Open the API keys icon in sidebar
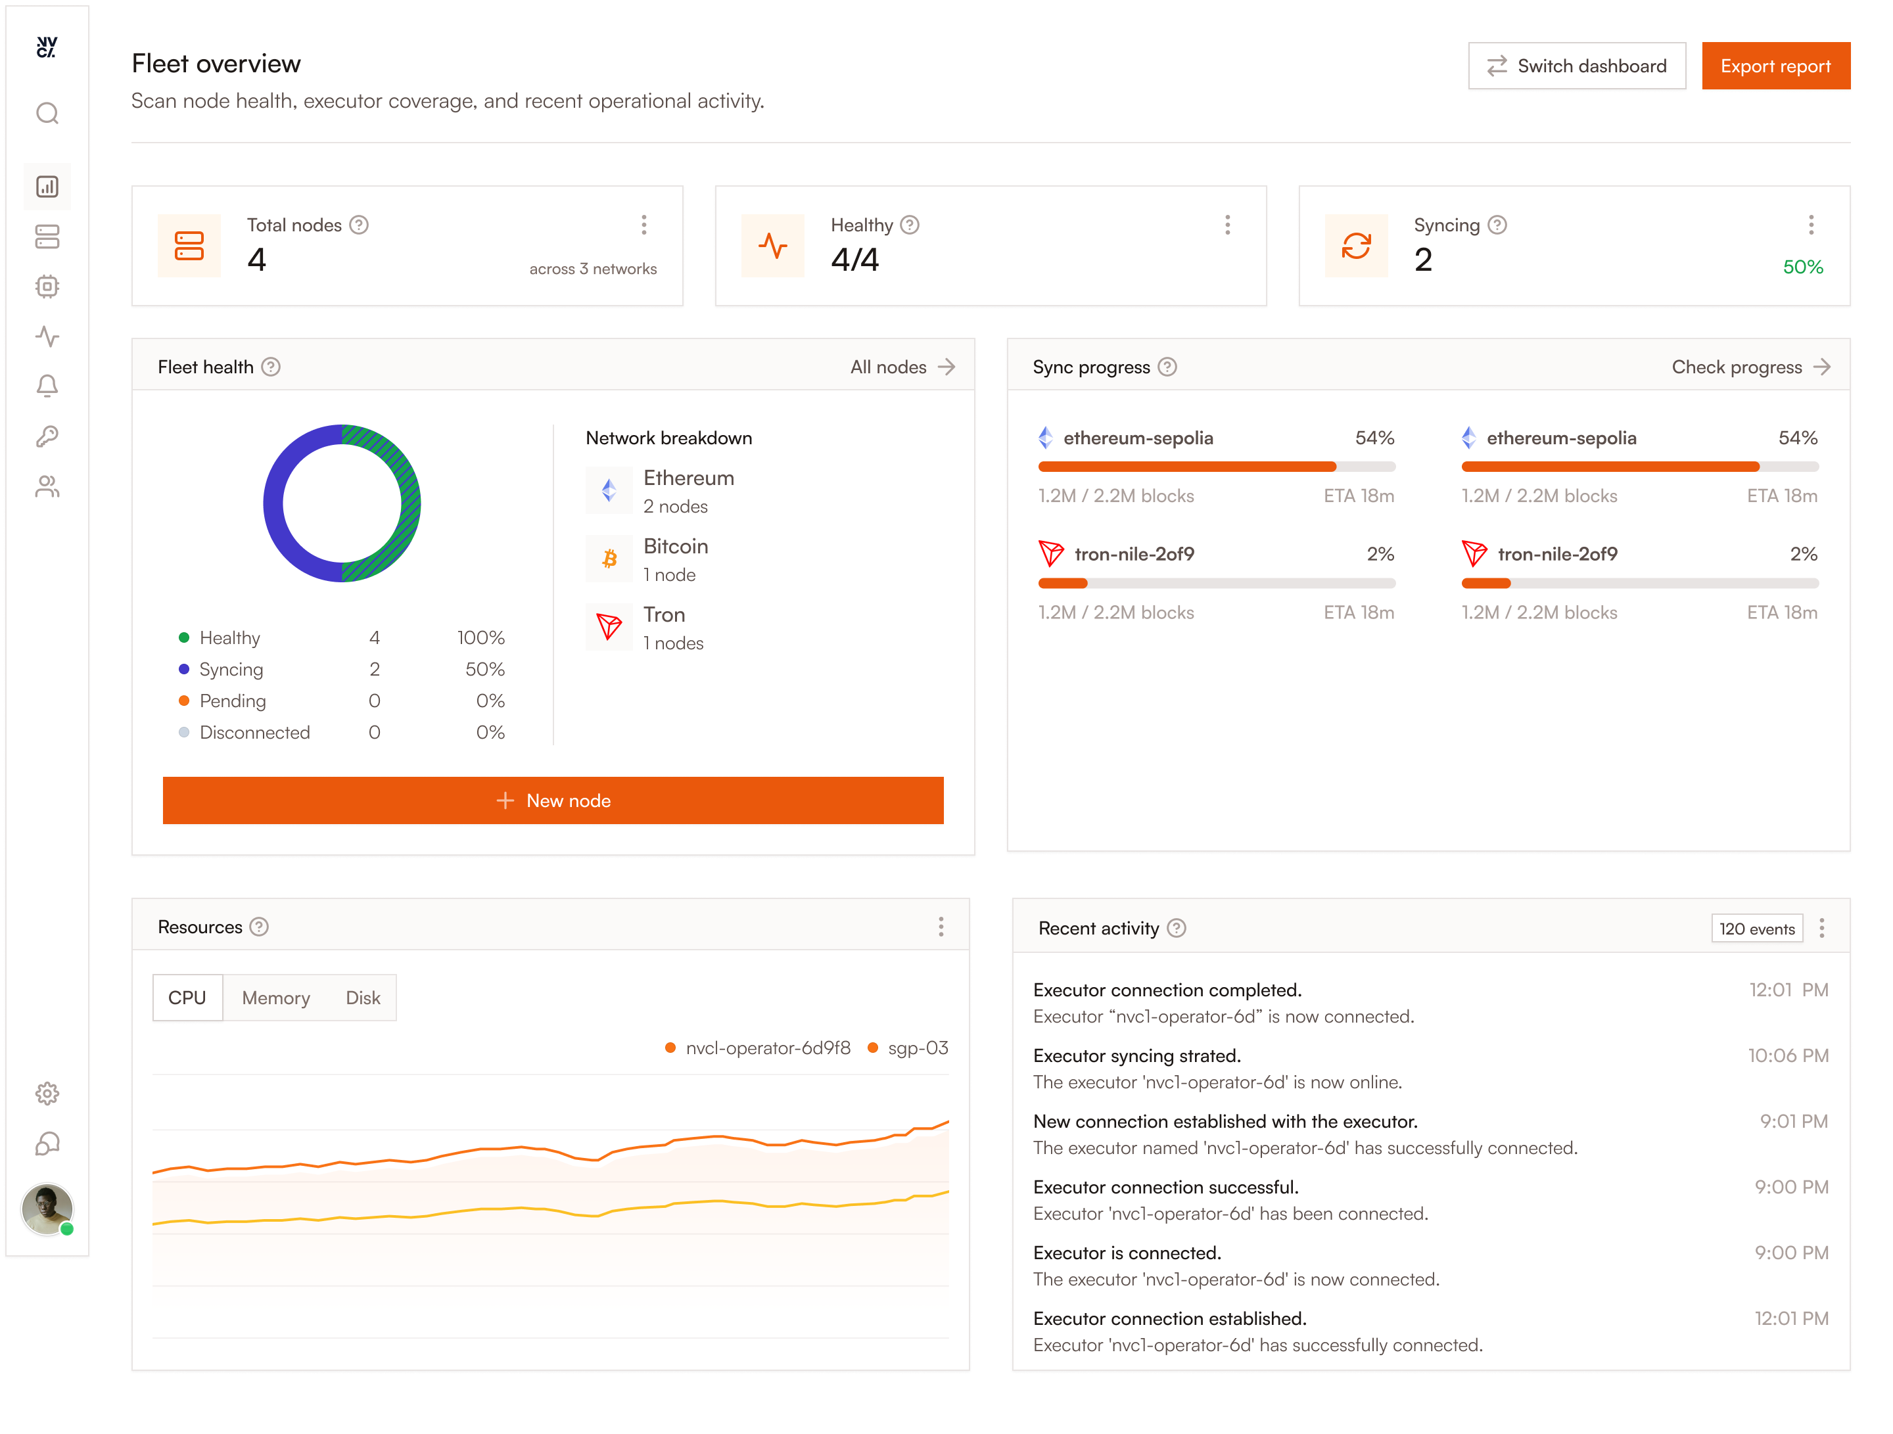The image size is (1893, 1434). tap(47, 436)
